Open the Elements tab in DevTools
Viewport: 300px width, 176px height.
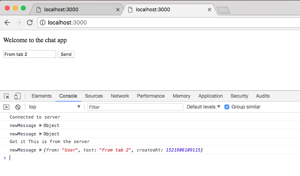pyautogui.click(x=41, y=96)
